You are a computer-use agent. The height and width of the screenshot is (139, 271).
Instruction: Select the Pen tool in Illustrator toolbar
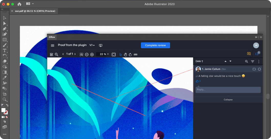pyautogui.click(x=4, y=29)
